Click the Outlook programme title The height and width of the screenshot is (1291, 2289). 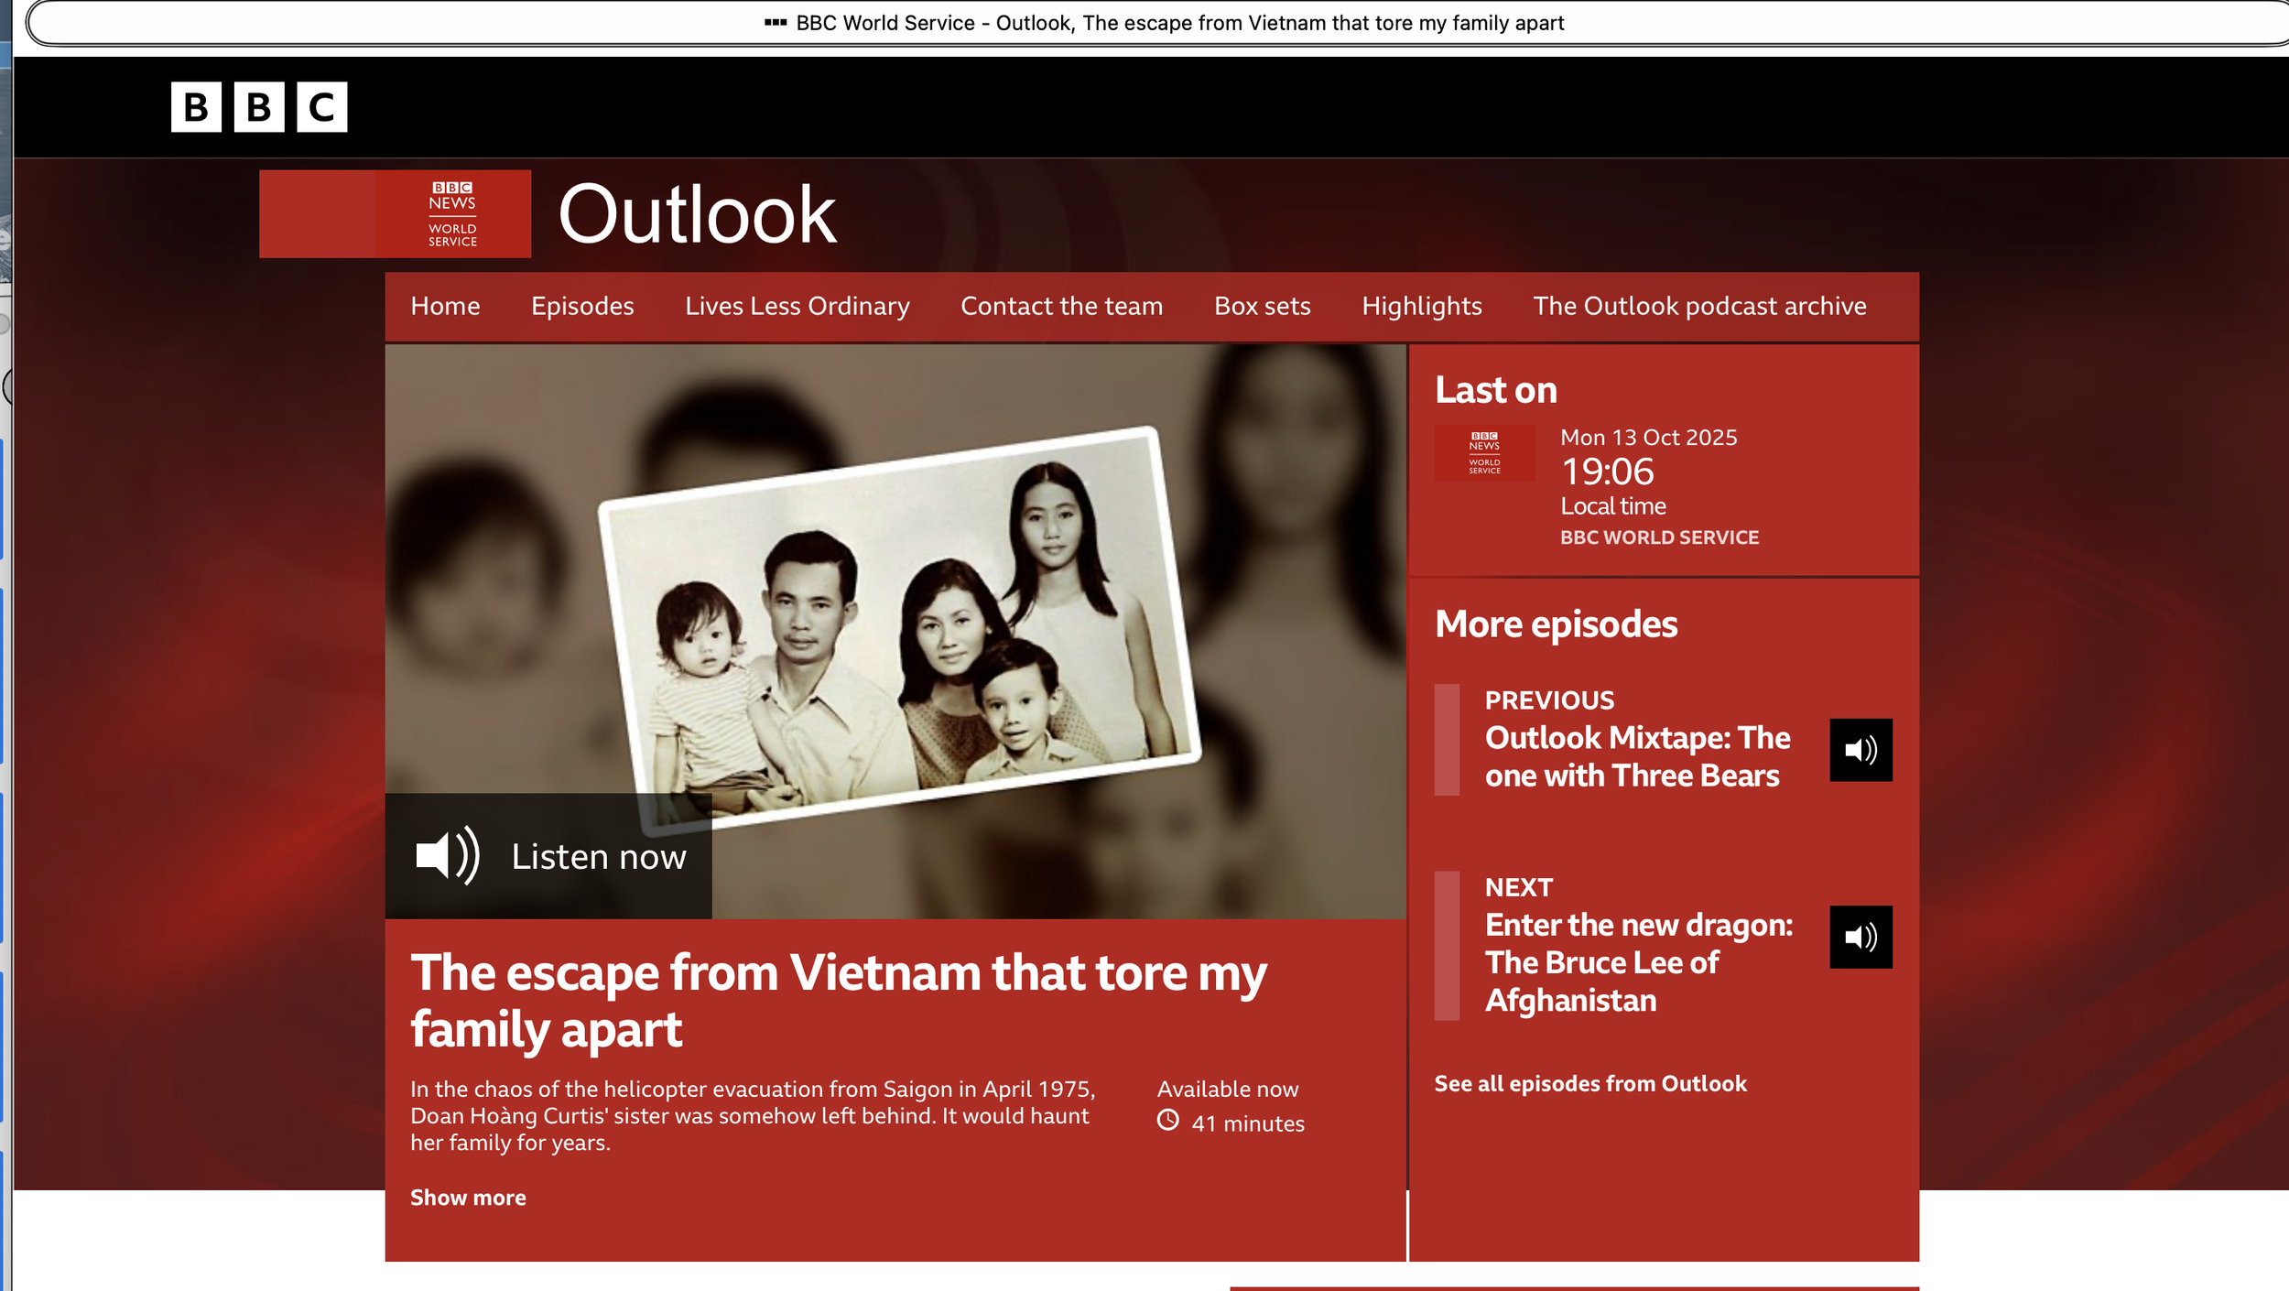coord(697,214)
